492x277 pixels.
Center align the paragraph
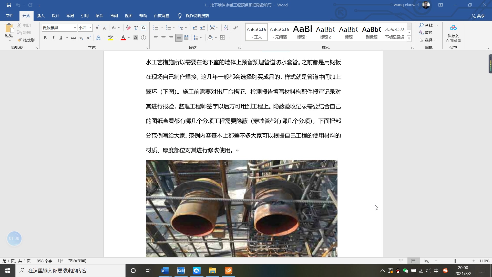coord(163,38)
